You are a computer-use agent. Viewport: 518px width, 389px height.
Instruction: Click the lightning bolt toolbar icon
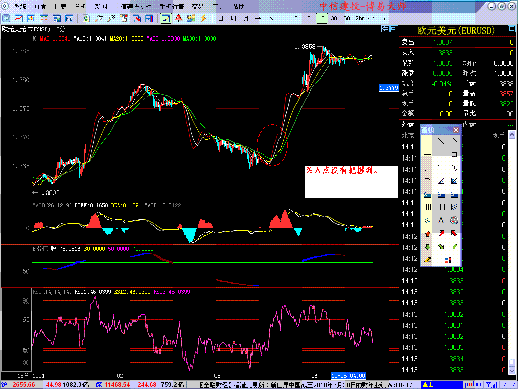pyautogui.click(x=203, y=18)
